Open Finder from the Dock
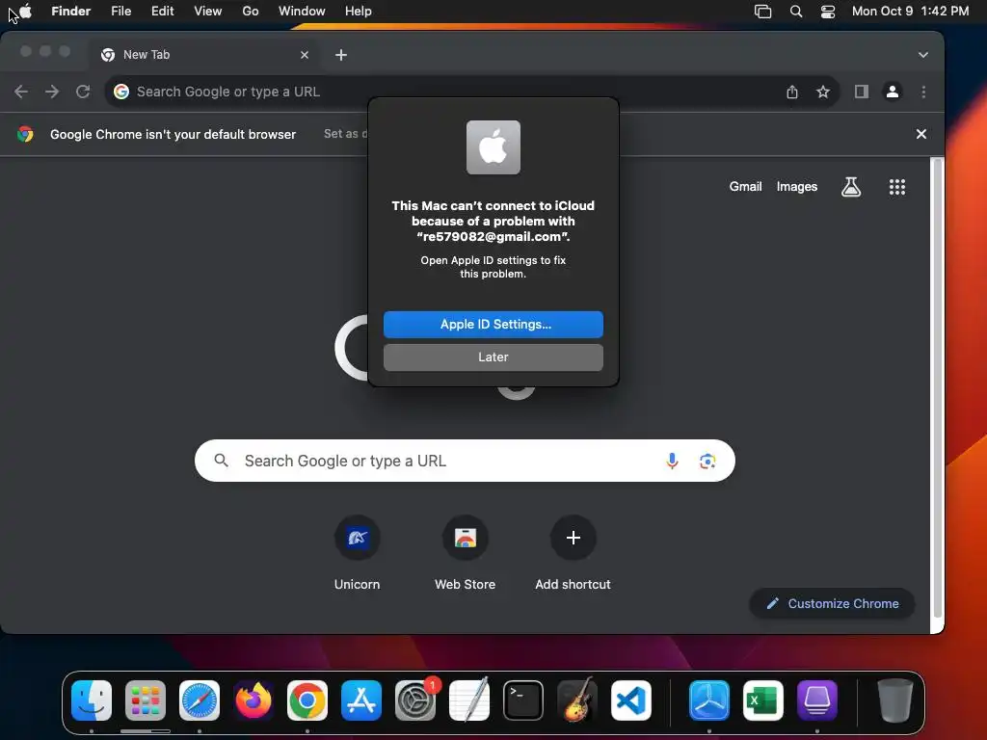This screenshot has width=987, height=740. (92, 700)
